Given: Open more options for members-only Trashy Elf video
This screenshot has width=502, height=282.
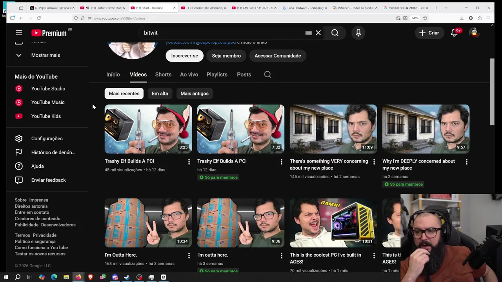Looking at the screenshot, I should coord(281,162).
